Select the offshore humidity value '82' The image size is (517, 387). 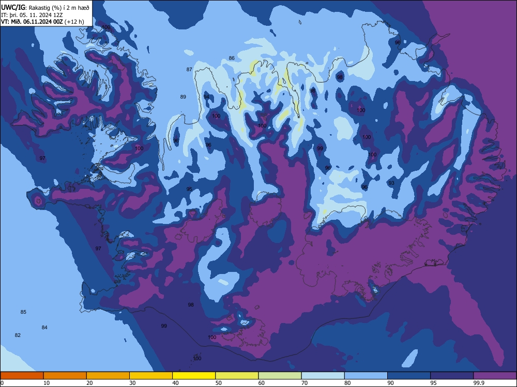18,335
